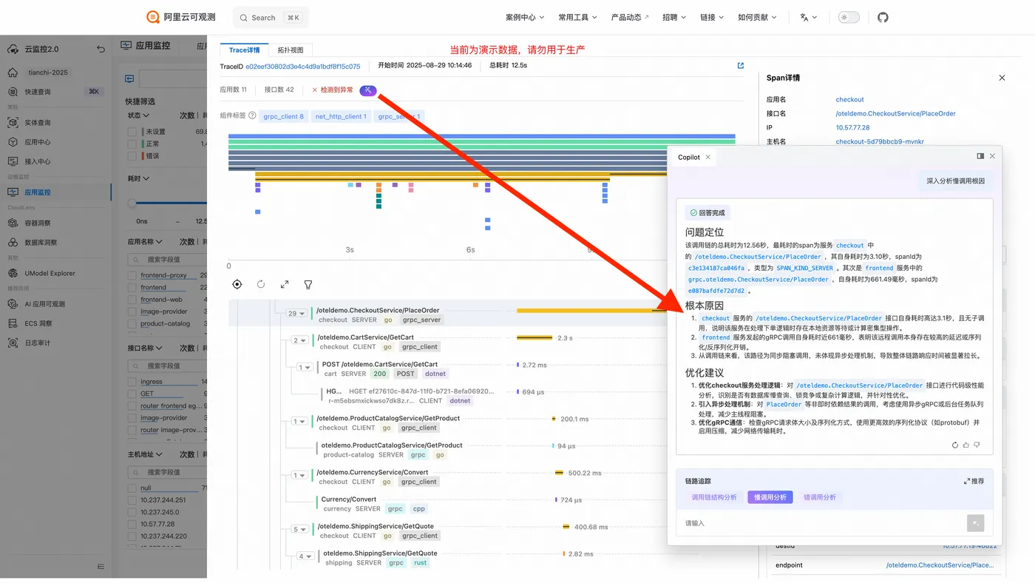The height and width of the screenshot is (583, 1035).
Task: Click the help icon next to 组件标签
Action: click(252, 116)
